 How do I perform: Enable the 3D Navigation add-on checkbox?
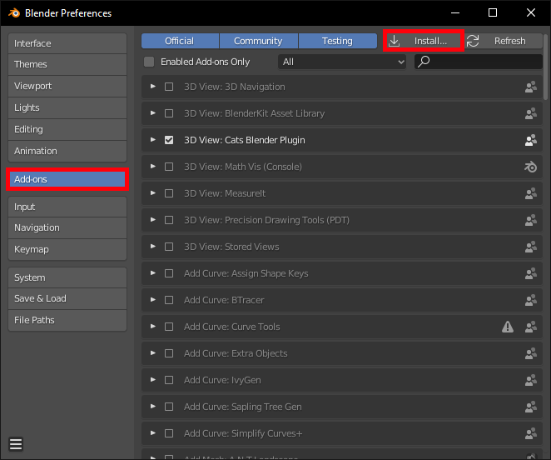[169, 87]
